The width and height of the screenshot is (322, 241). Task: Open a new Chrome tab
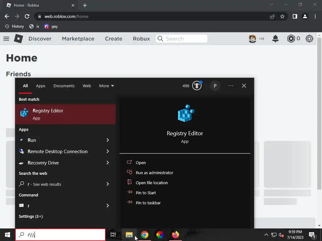coord(85,5)
